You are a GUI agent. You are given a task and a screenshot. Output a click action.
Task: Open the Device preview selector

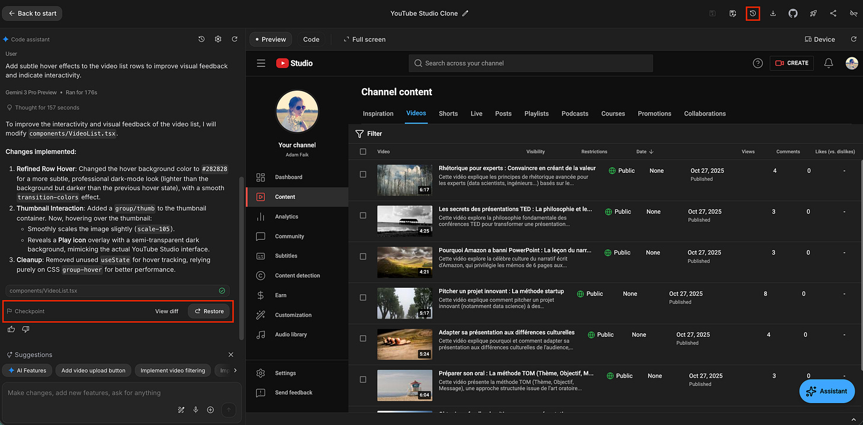click(x=819, y=39)
